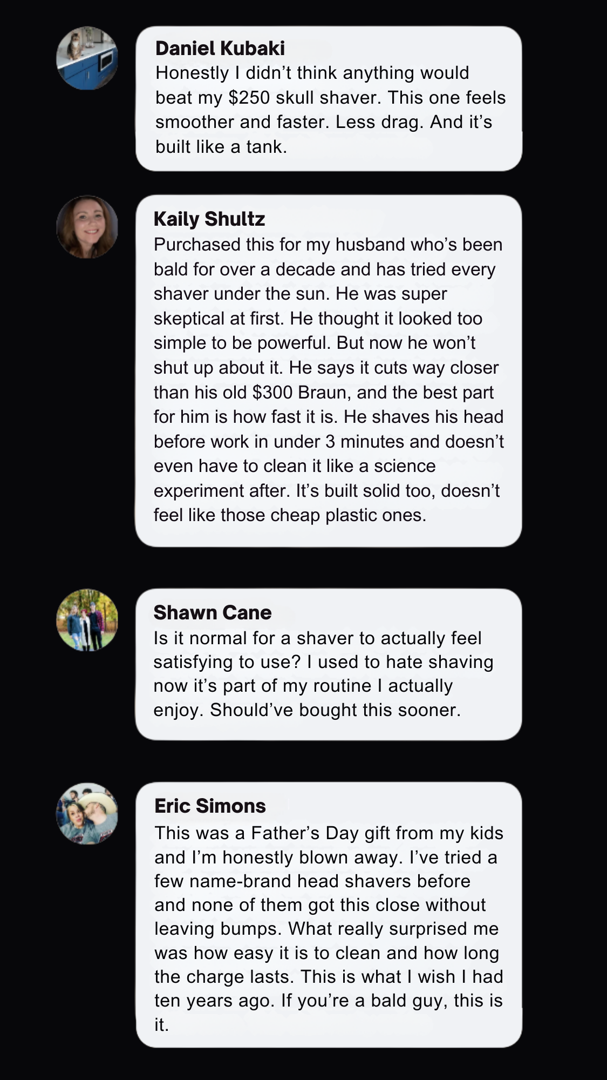This screenshot has height=1080, width=607.
Task: Open Eric Simons's cowboy hat avatar
Action: click(87, 813)
